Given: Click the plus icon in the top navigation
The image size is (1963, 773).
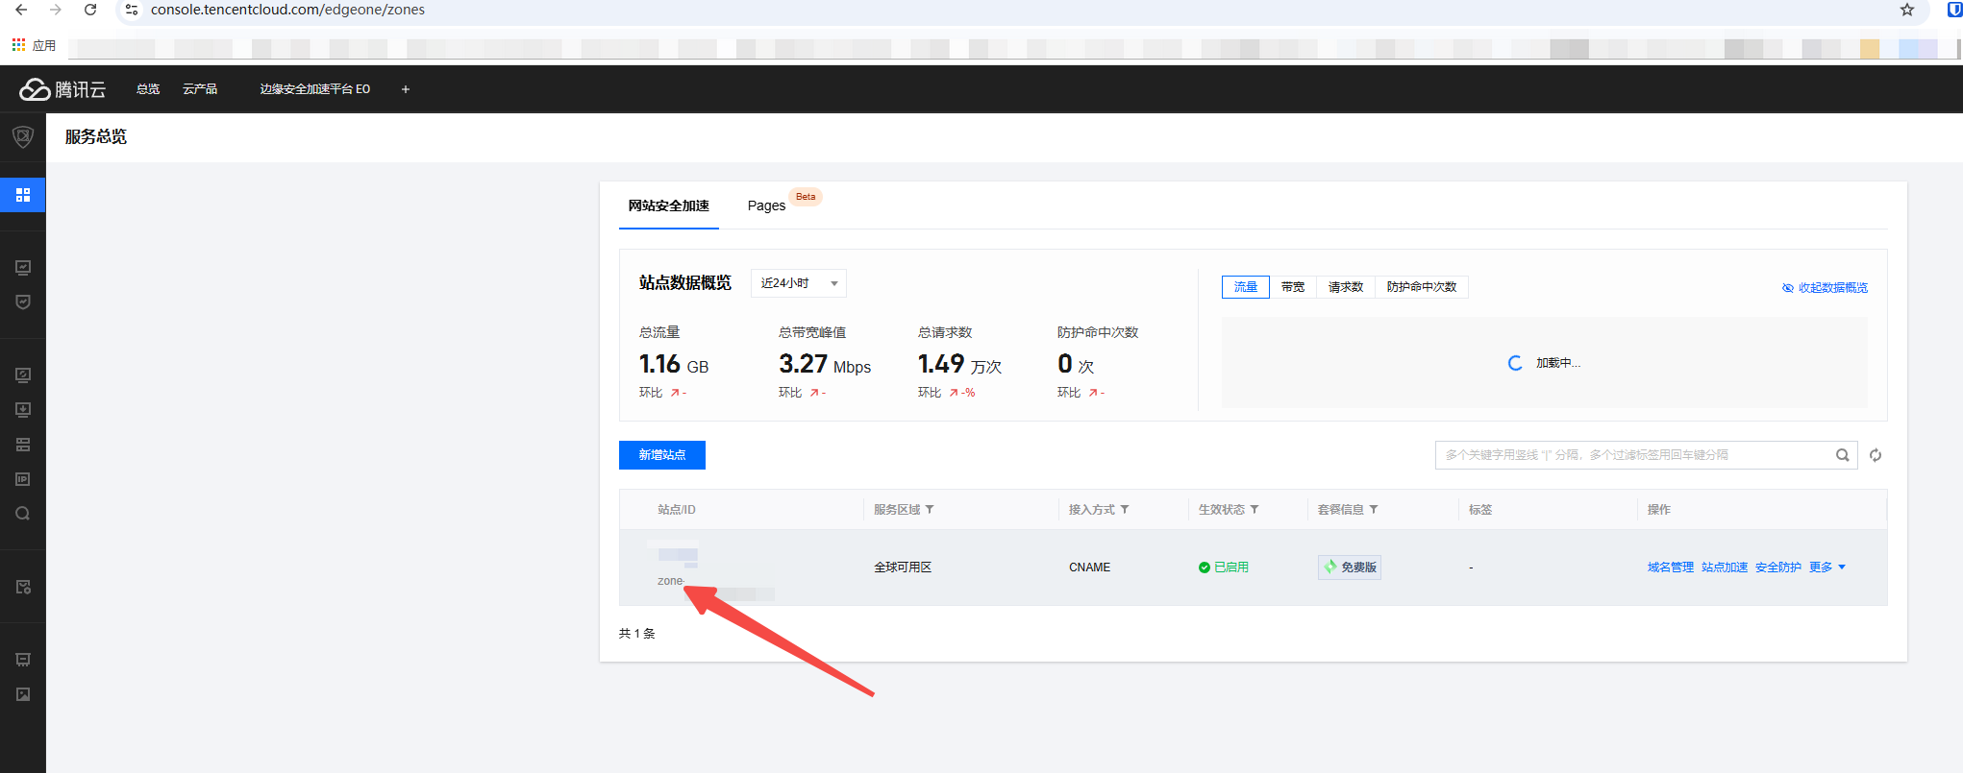Looking at the screenshot, I should click(406, 89).
